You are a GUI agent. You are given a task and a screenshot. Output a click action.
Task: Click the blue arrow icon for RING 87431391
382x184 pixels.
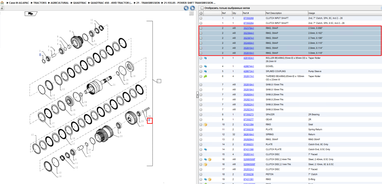205,179
